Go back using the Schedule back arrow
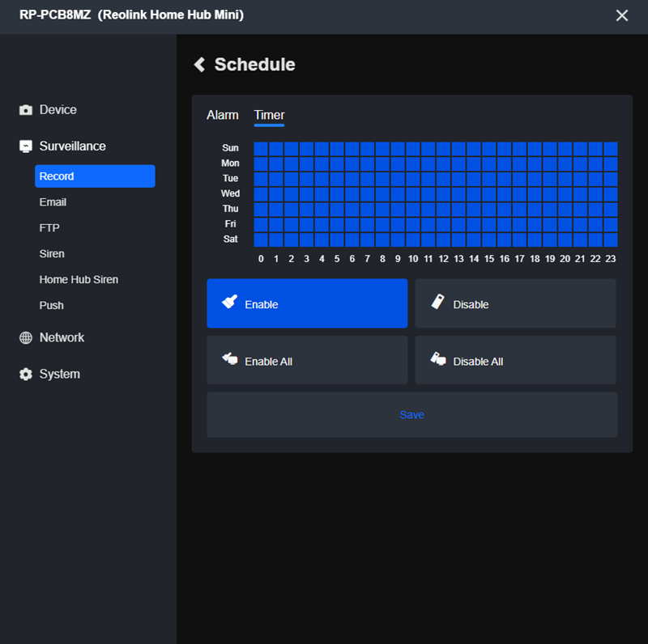 (x=199, y=65)
